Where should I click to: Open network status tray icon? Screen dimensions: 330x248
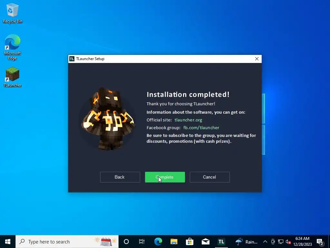pos(281,242)
